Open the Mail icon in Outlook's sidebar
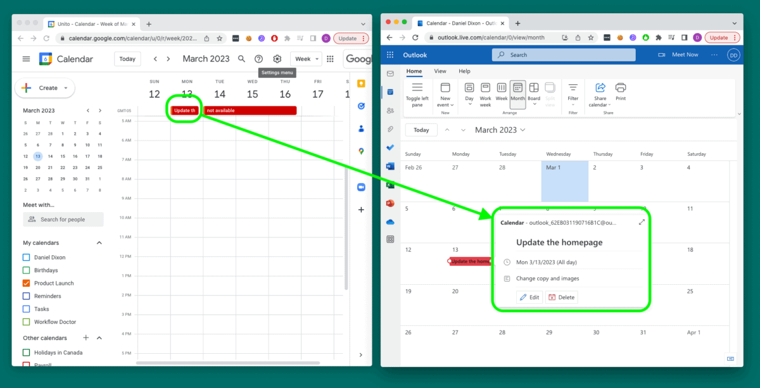The height and width of the screenshot is (388, 760). coord(389,74)
